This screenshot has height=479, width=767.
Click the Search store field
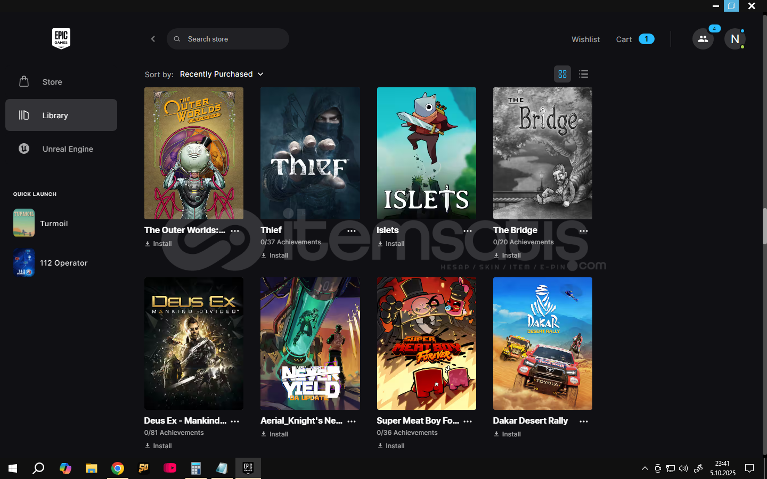point(228,39)
